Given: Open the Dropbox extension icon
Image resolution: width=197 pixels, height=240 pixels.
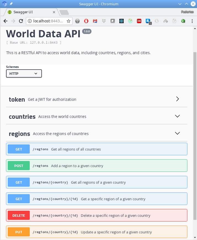Looking at the screenshot, I should 104,21.
